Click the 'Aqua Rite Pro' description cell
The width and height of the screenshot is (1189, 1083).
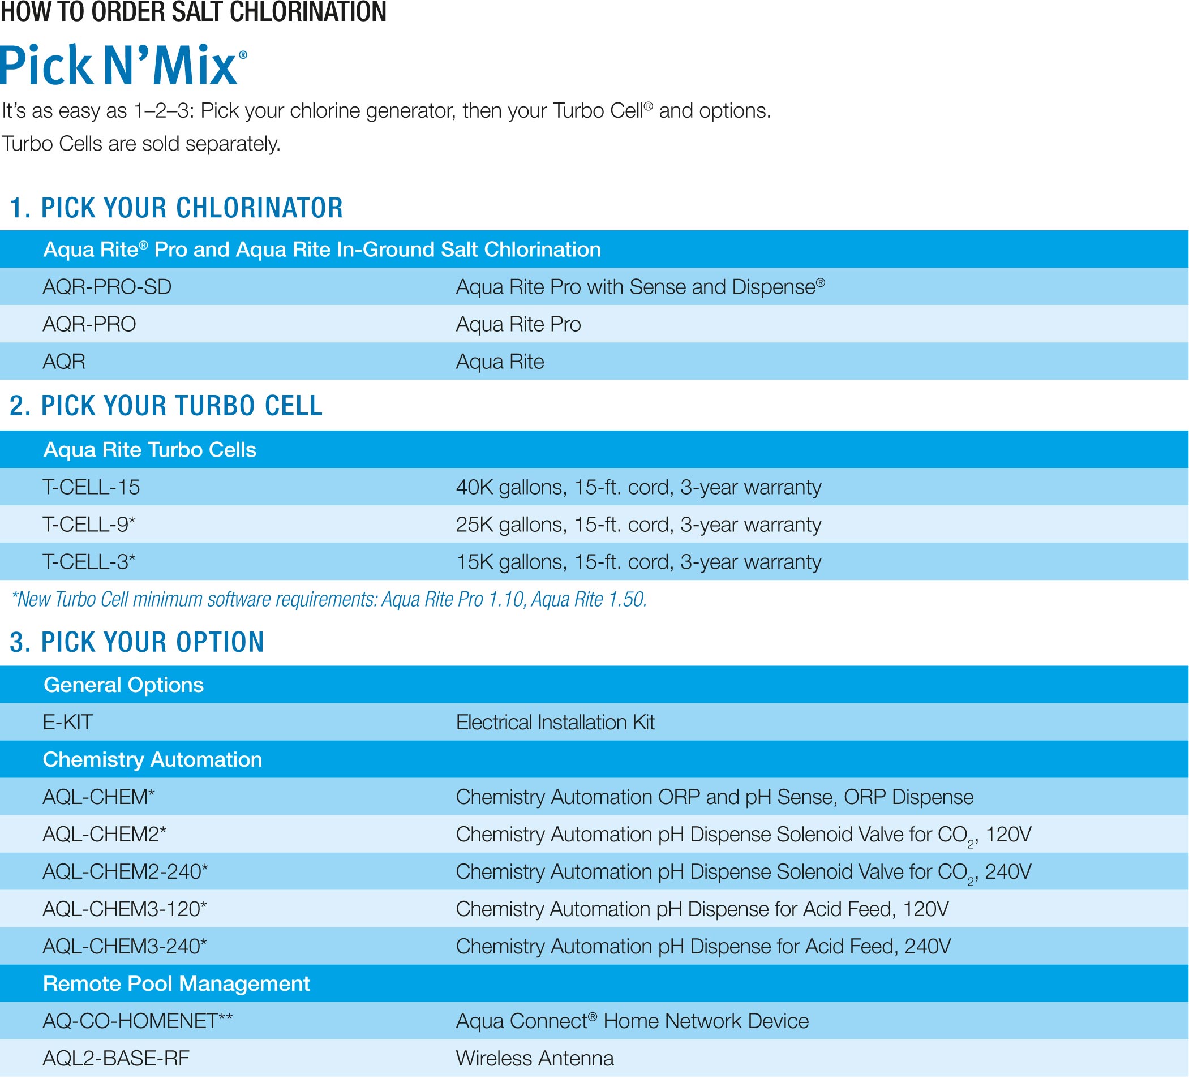coord(518,324)
